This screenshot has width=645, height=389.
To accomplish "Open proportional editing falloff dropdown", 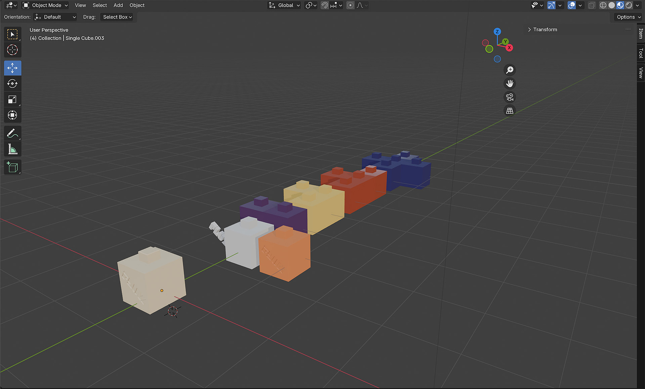I will [x=362, y=5].
